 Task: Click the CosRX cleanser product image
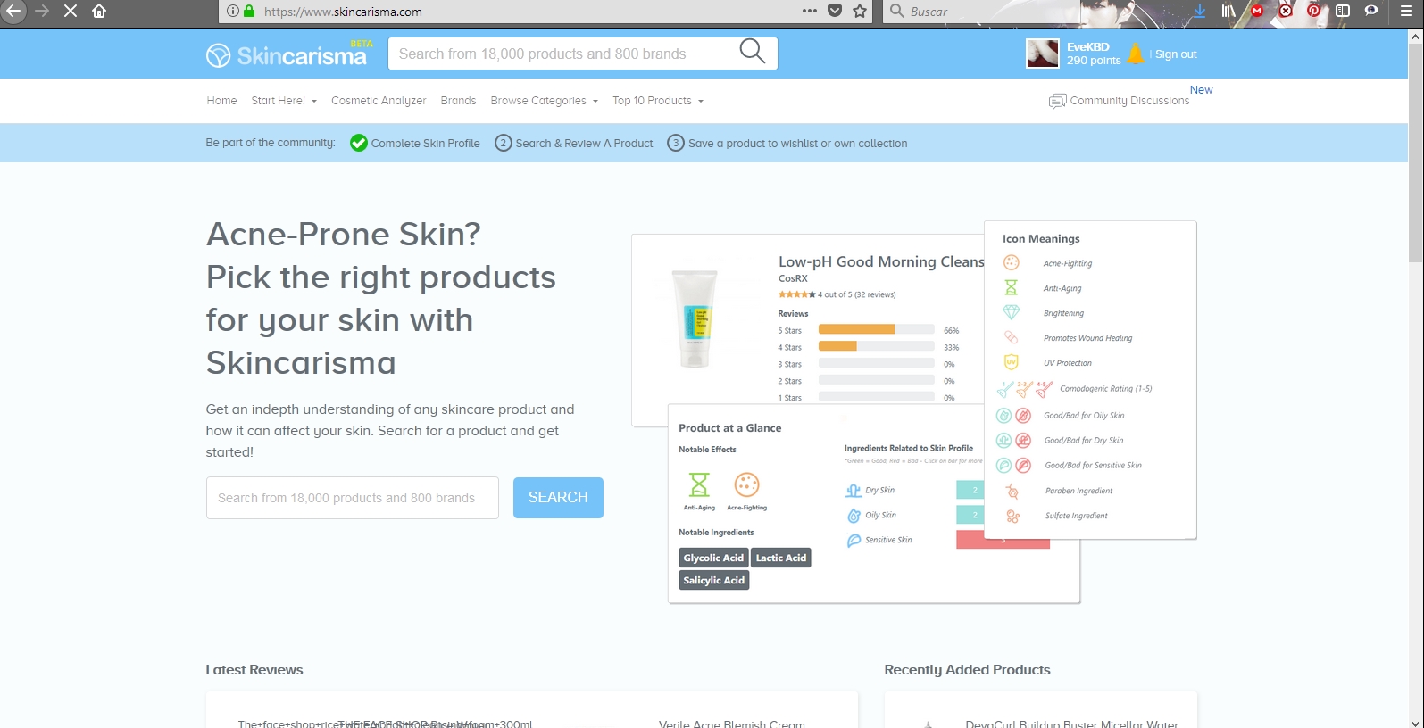tap(695, 318)
